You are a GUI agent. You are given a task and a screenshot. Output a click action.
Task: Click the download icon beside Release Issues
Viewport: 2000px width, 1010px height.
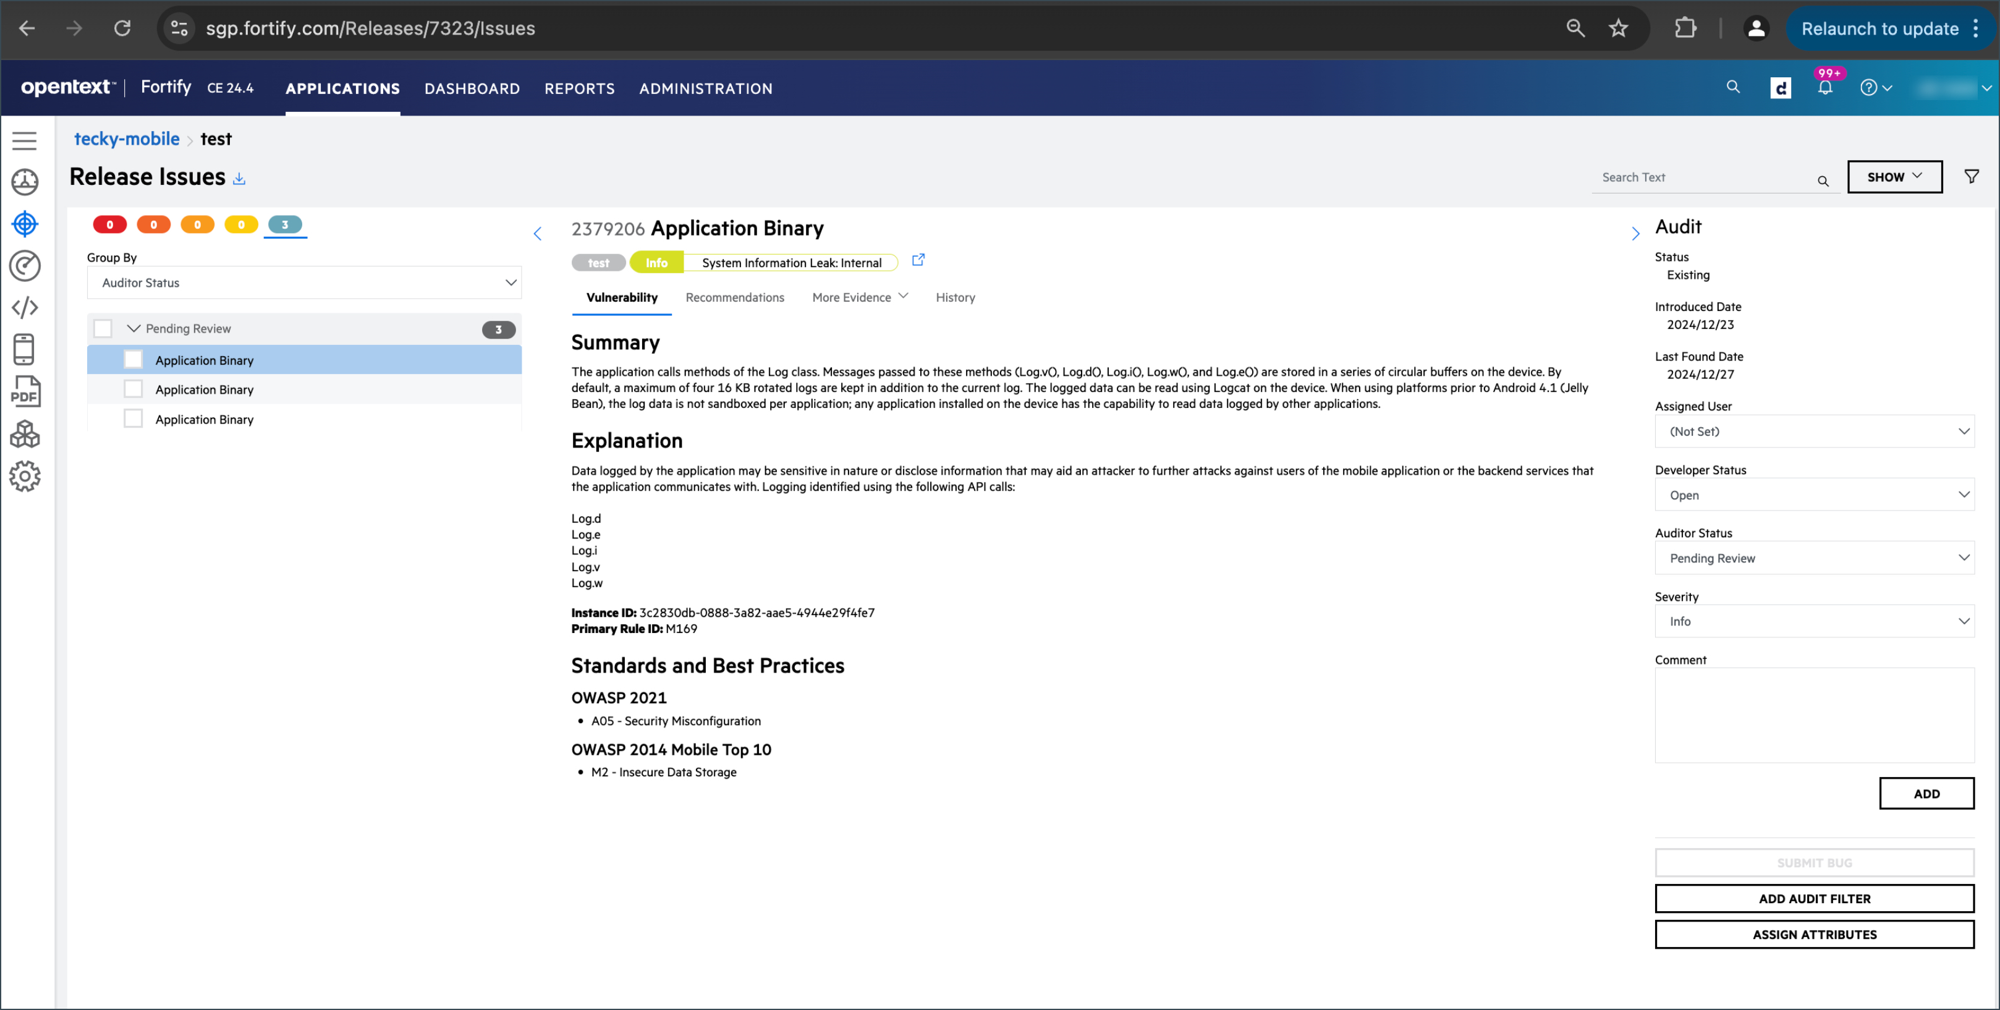point(239,179)
